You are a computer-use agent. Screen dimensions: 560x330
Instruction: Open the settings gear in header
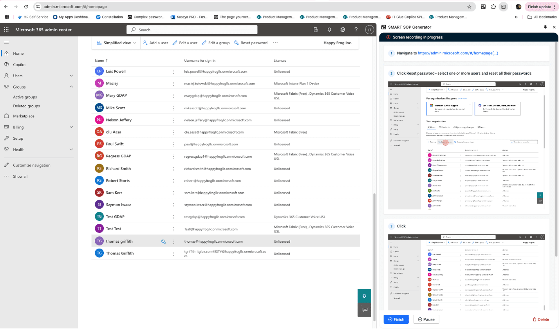[343, 30]
